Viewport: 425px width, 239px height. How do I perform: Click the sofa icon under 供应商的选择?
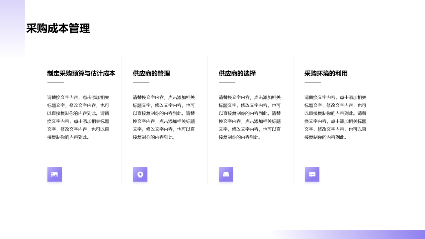226,175
